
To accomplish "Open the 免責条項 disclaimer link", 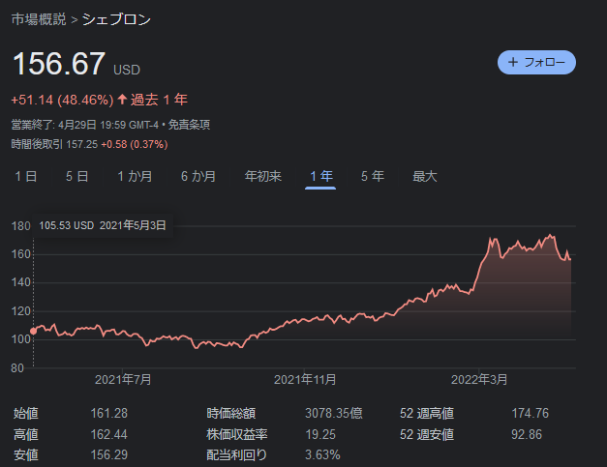I will pos(189,125).
